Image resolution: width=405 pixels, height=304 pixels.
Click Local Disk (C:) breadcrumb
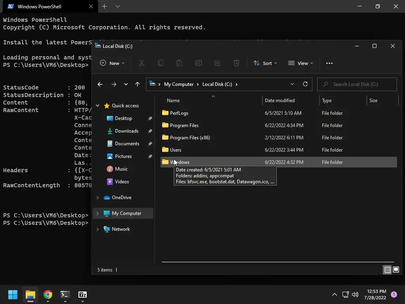click(x=217, y=84)
